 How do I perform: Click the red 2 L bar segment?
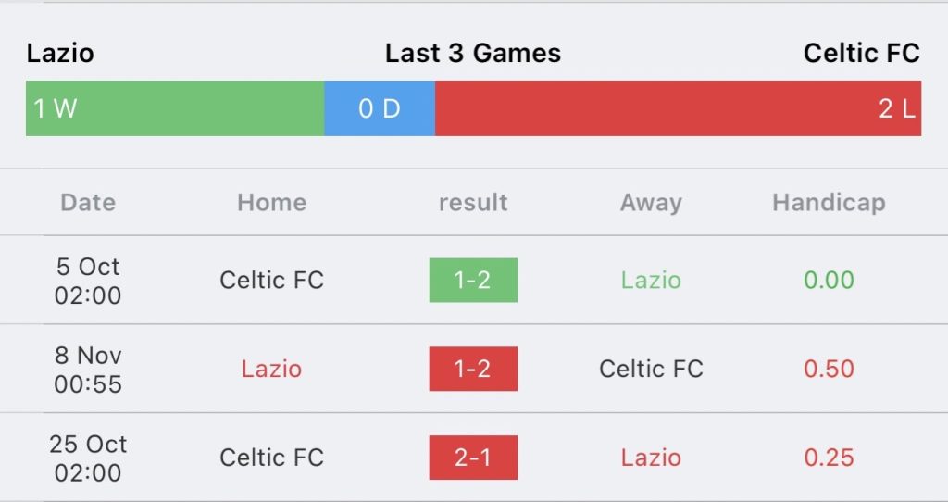[679, 108]
